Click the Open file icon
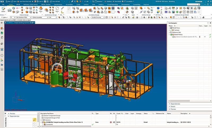Viewport: 212px width, 128px height. [x=14, y=2]
